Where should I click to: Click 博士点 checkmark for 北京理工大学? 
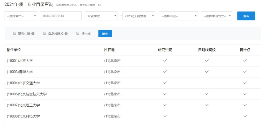pos(245,105)
